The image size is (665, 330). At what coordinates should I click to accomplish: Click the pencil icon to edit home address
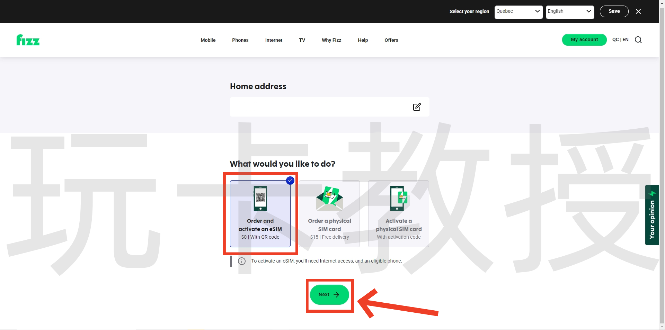[417, 107]
